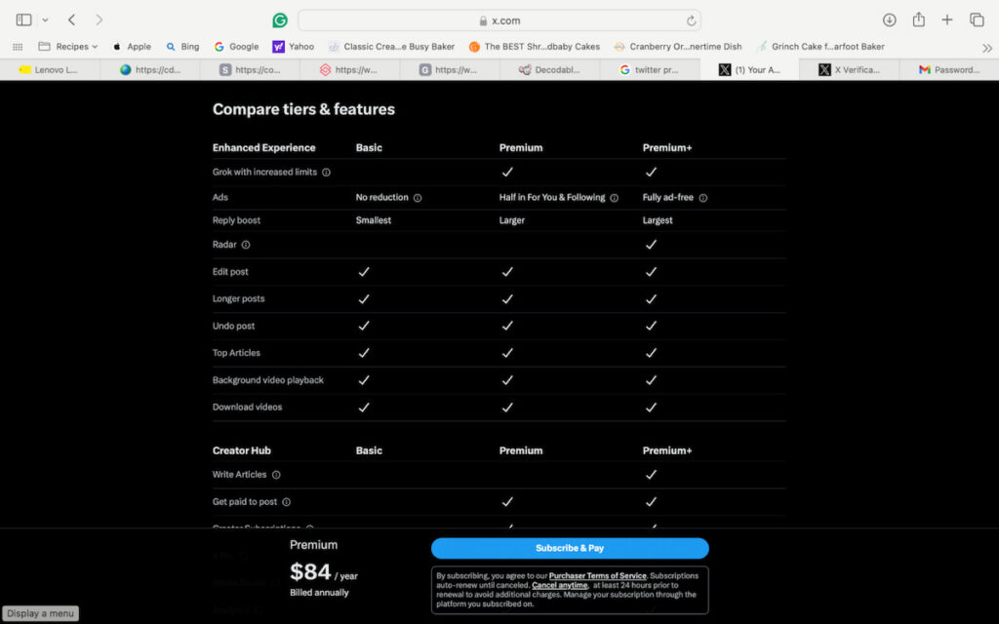Image resolution: width=999 pixels, height=624 pixels.
Task: Click info icon beside Get paid to post
Action: (286, 502)
